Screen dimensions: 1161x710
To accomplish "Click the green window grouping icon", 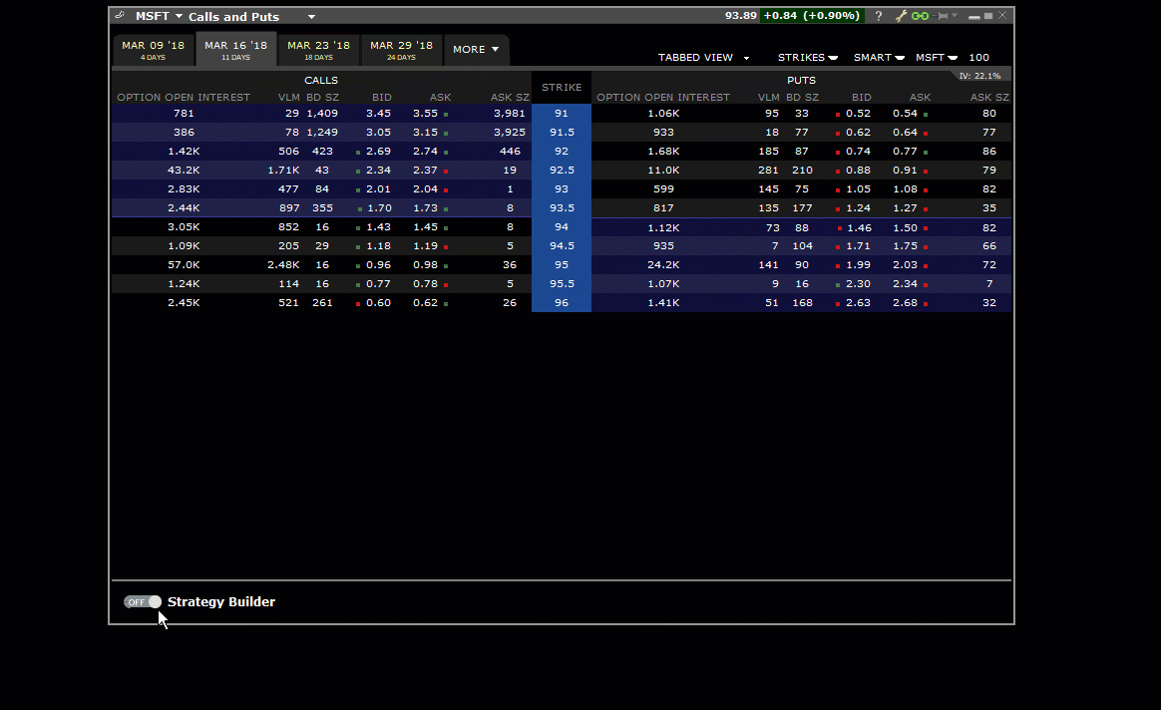I will pyautogui.click(x=920, y=16).
